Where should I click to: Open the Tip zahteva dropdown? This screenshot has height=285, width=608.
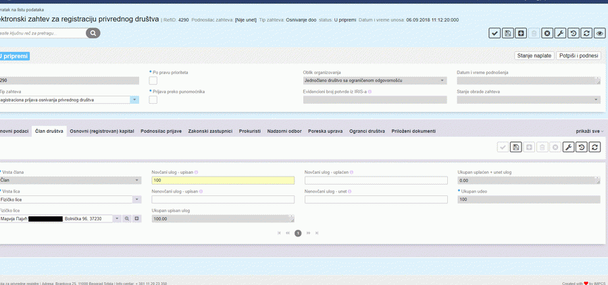tap(134, 100)
